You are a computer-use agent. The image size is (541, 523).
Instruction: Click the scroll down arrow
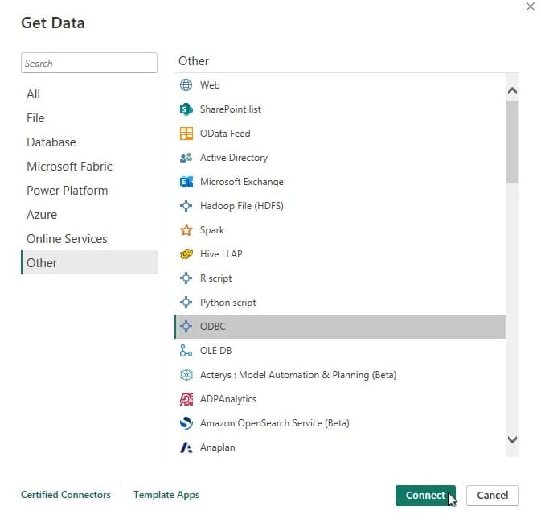tap(512, 439)
